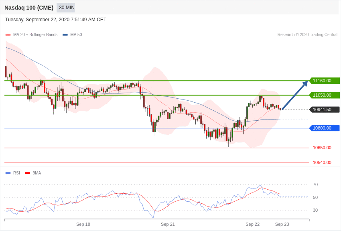The image size is (341, 231).
Task: Click the pink MA 20 legend swatch
Action: tap(8, 35)
